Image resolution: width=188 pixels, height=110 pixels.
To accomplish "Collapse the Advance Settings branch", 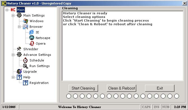I will click(x=13, y=55).
